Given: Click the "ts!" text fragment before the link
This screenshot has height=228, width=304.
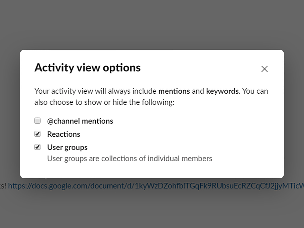Looking at the screenshot, I should (3, 186).
